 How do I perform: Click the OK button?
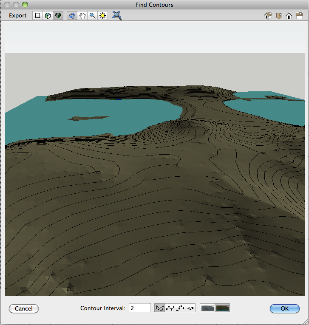tap(284, 308)
